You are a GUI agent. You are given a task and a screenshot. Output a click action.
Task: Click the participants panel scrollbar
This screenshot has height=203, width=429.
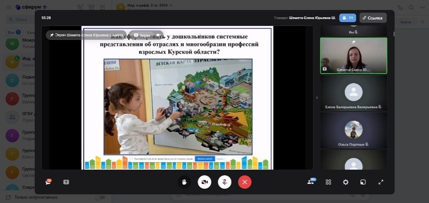[x=394, y=34]
